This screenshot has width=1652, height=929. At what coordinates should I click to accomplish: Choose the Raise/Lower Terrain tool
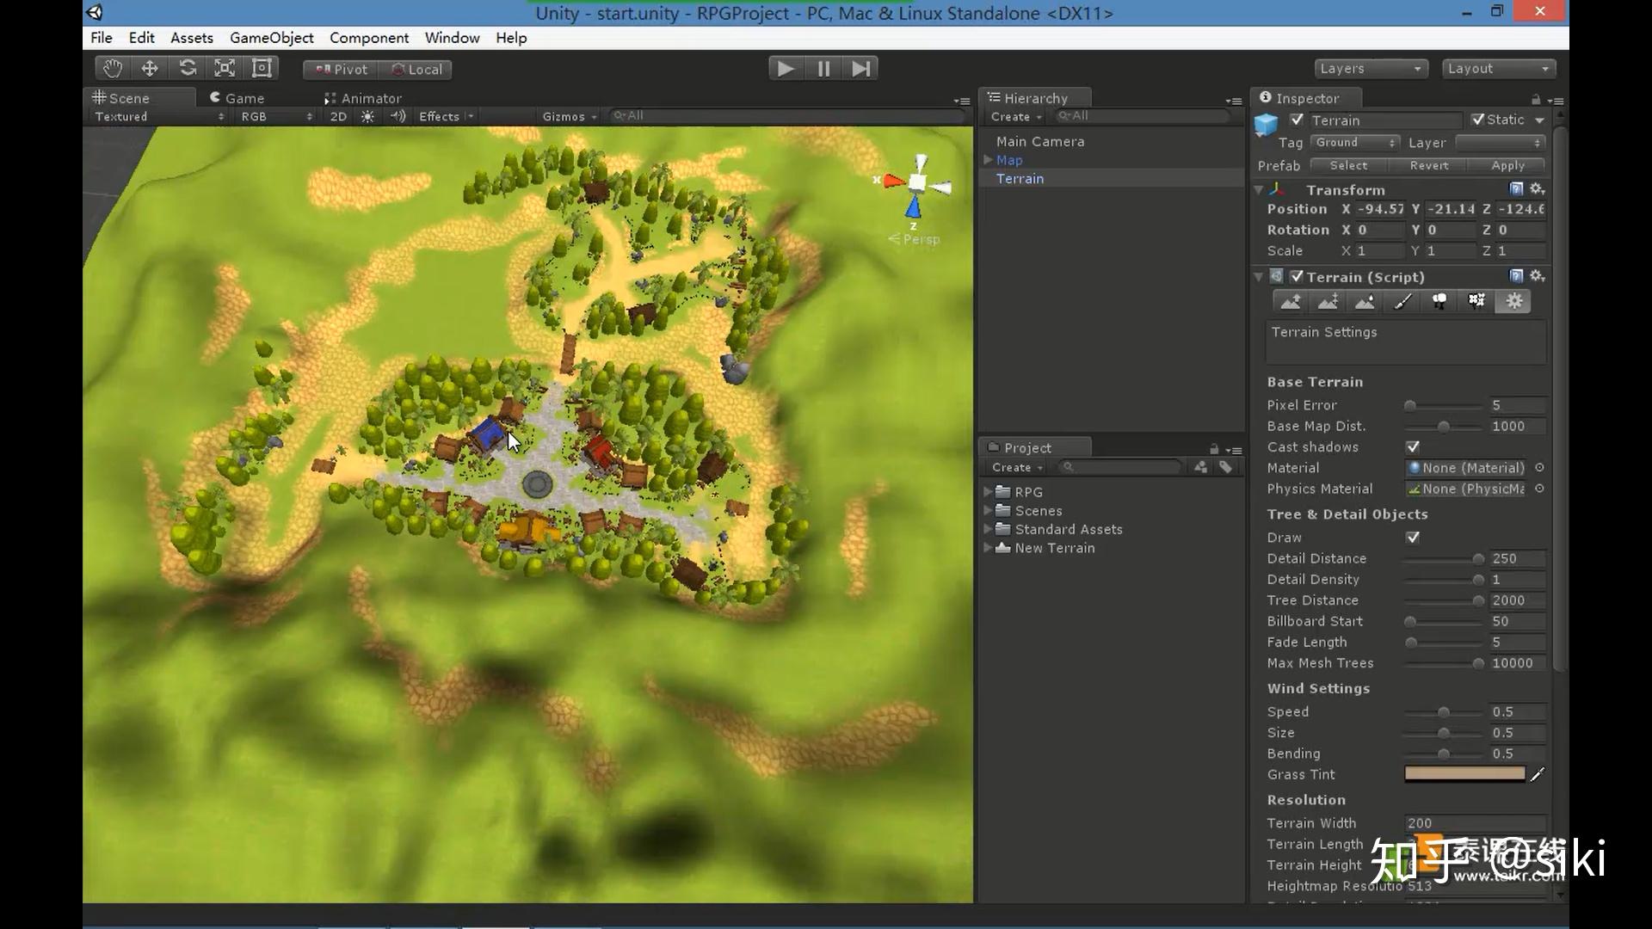[x=1291, y=302]
